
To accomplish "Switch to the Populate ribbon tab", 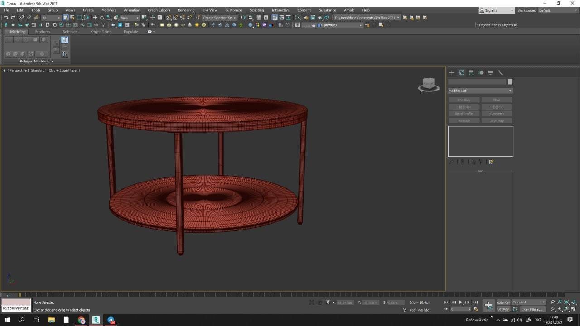I will point(131,32).
